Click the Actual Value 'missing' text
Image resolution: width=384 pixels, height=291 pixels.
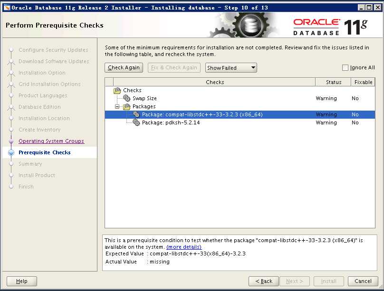click(159, 262)
